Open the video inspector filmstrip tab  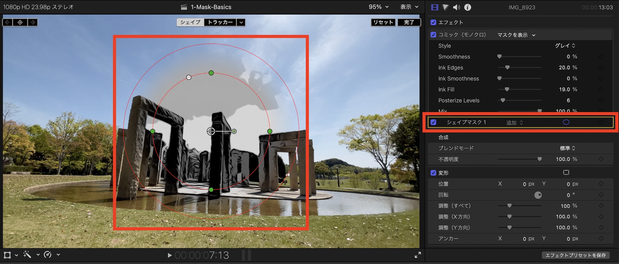(435, 7)
